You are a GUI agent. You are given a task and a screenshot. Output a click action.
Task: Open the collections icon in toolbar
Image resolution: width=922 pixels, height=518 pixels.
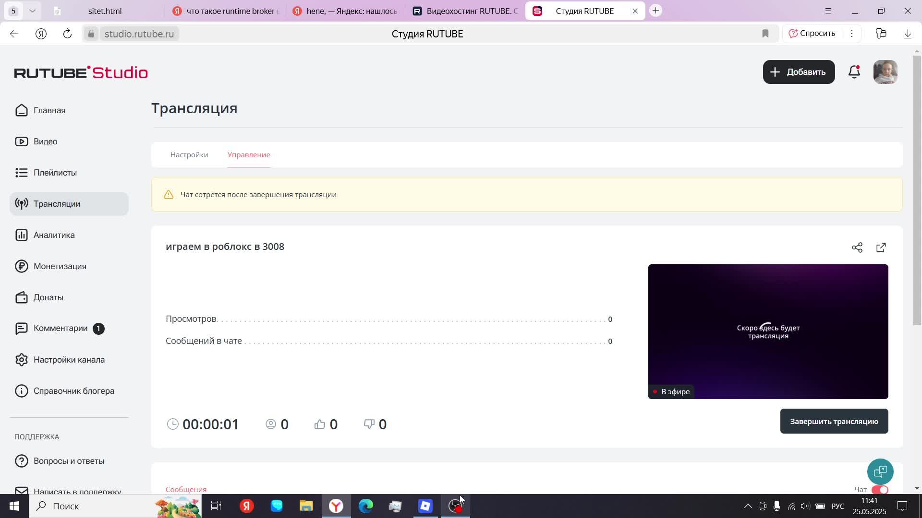pos(881,34)
